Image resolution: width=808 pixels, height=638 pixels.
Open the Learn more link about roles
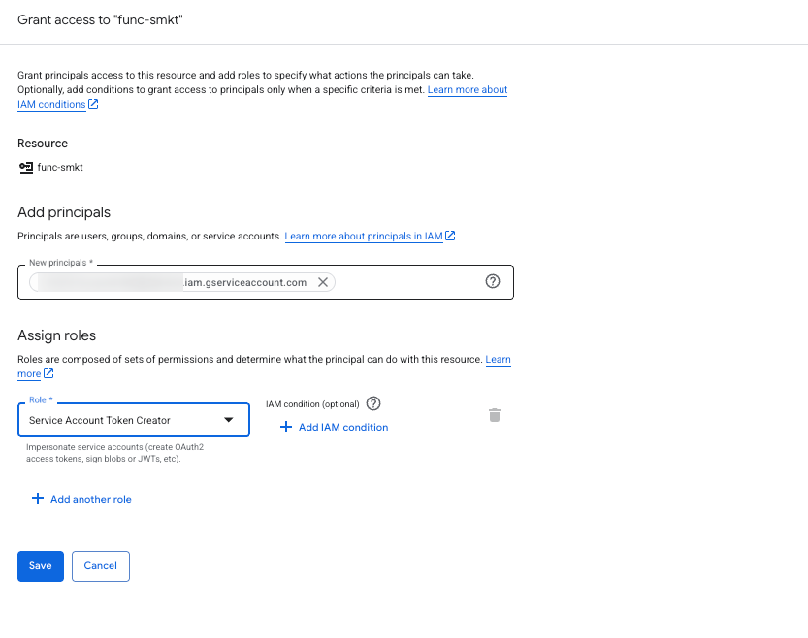tap(498, 360)
